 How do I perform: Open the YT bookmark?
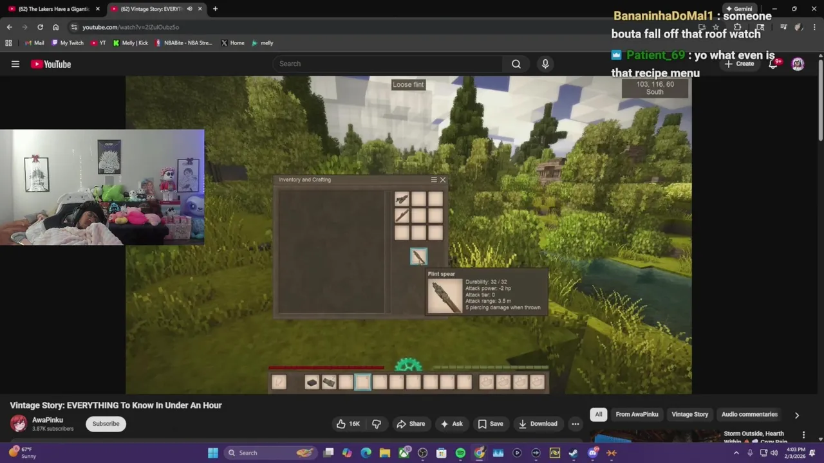tap(98, 43)
